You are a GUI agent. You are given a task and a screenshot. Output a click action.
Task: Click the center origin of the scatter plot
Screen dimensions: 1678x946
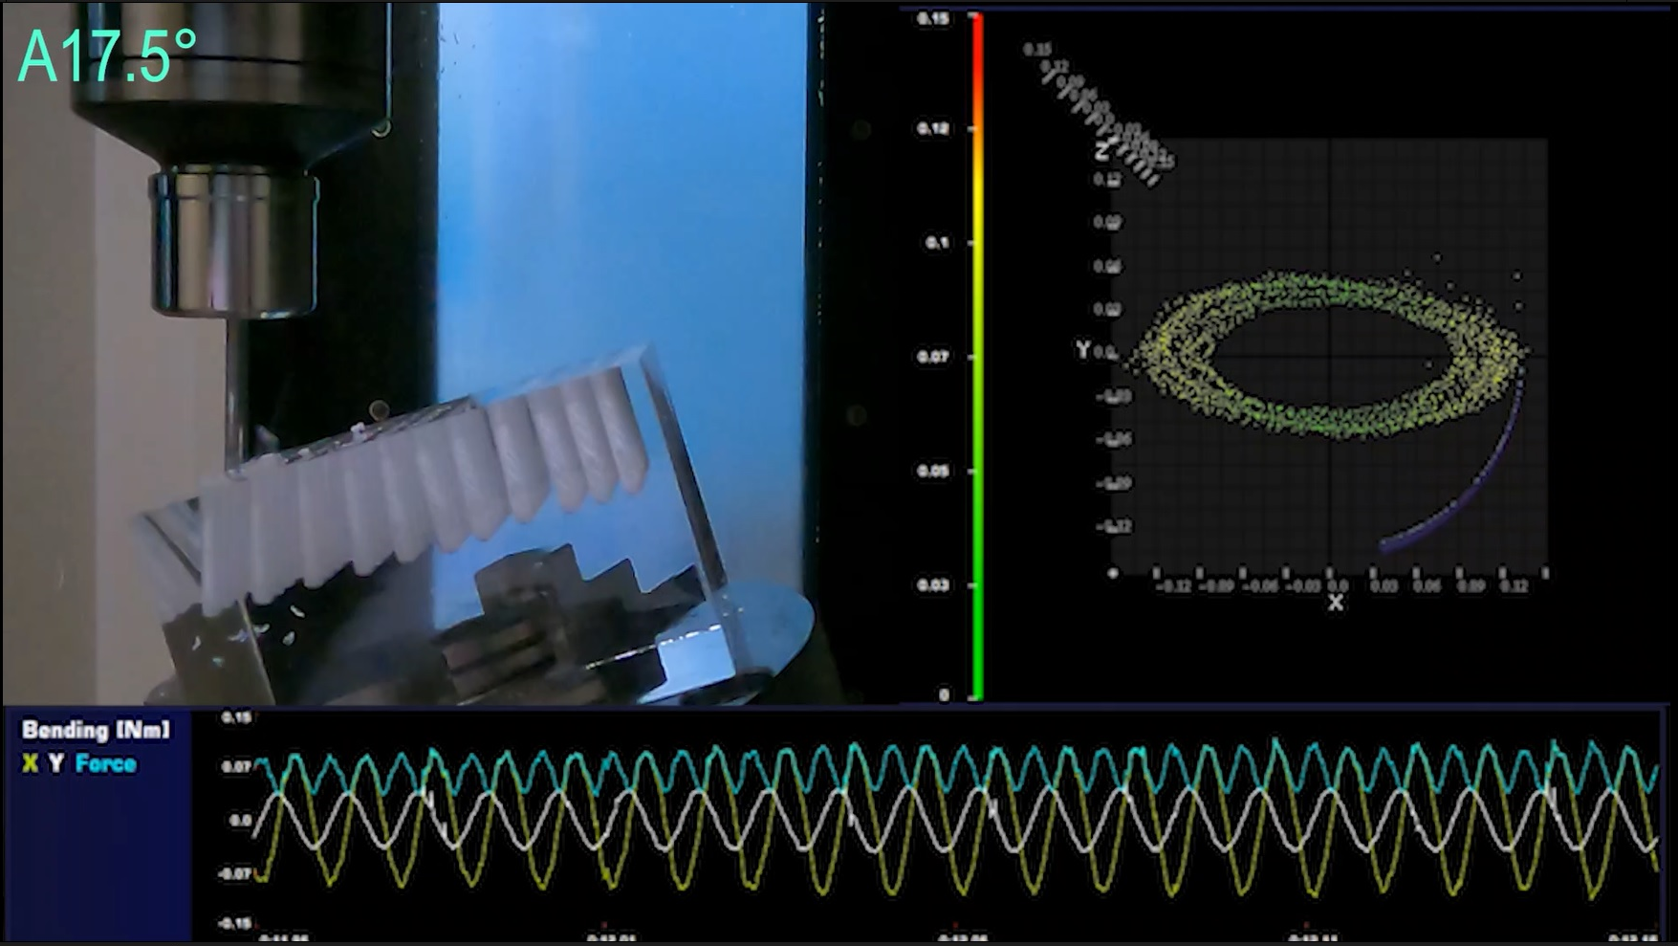1330,354
